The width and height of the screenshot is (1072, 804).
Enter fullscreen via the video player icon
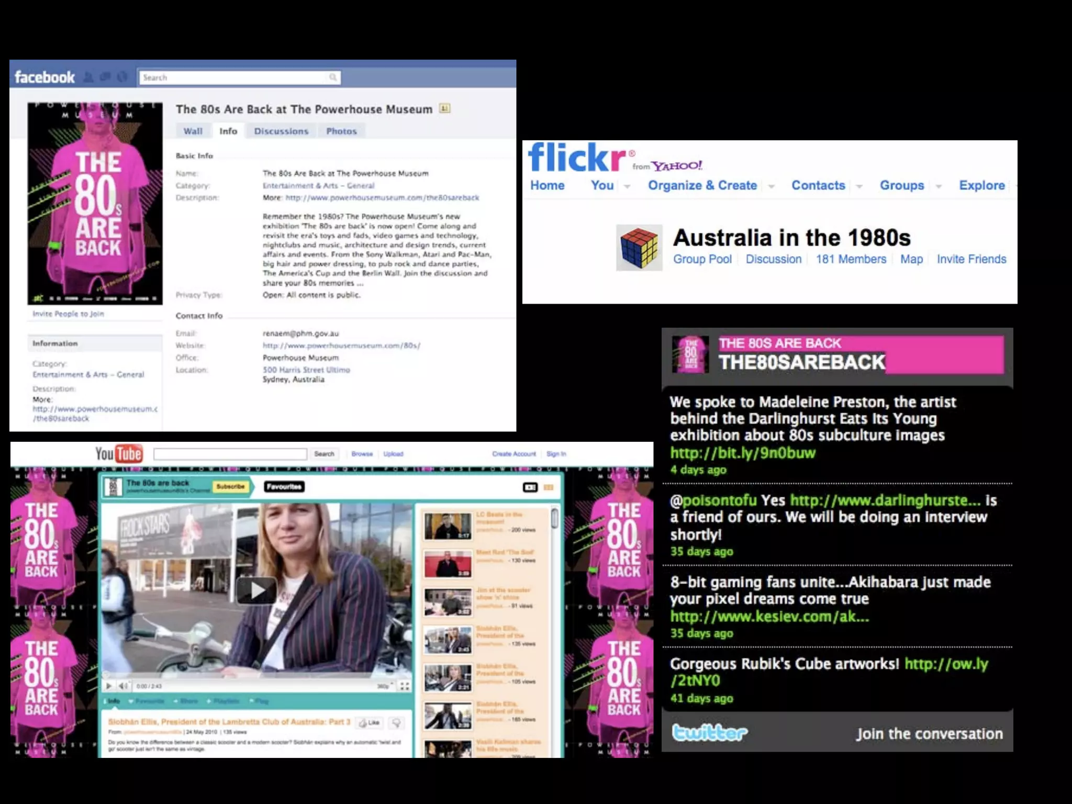pyautogui.click(x=405, y=686)
